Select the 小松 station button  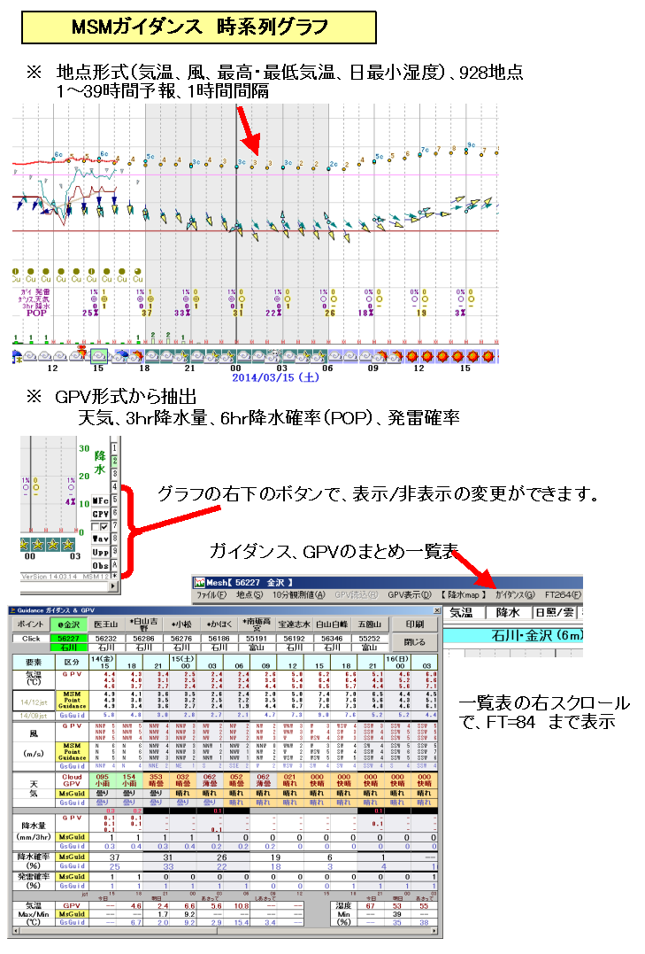coord(181,624)
